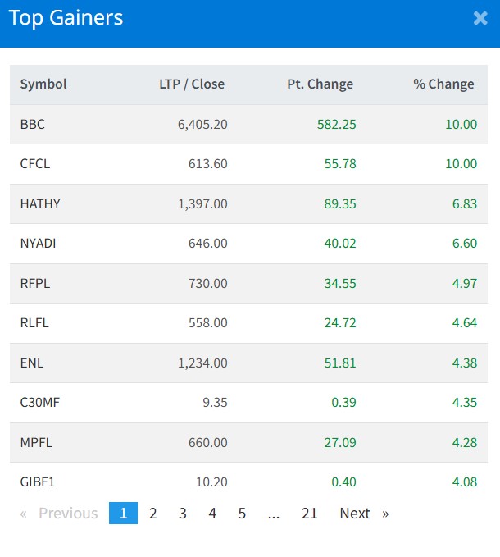Screen dimensions: 500x557
Task: Select the ENL symbol
Action: click(31, 363)
